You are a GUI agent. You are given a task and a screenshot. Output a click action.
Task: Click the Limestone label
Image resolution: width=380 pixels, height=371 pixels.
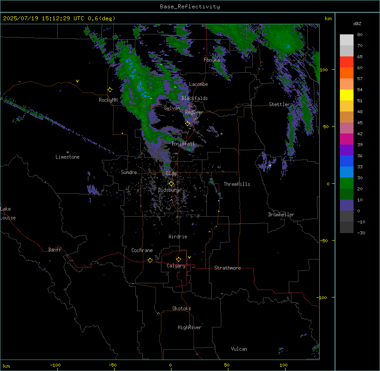click(67, 157)
